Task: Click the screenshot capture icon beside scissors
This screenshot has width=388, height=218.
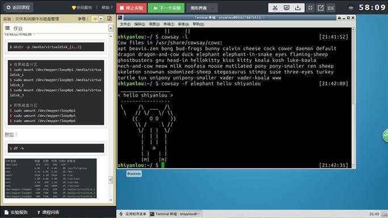Action: pos(286,8)
